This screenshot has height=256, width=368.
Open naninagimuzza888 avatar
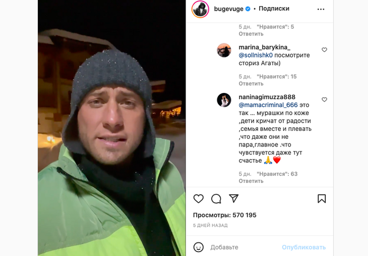pyautogui.click(x=224, y=100)
